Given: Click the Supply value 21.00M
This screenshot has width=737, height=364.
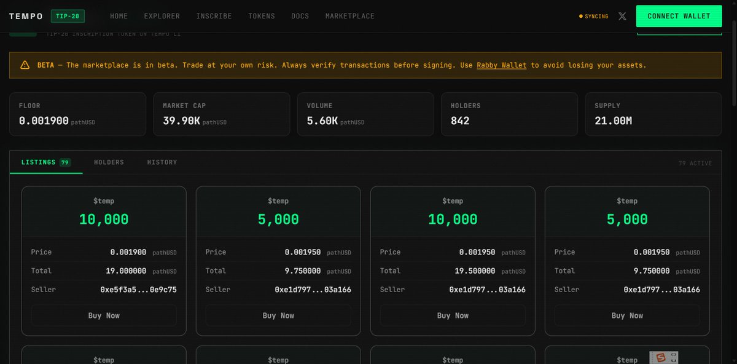Looking at the screenshot, I should pos(613,121).
